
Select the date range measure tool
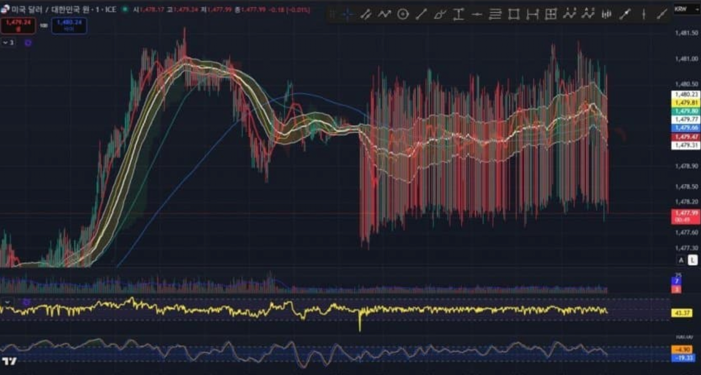pos(532,15)
